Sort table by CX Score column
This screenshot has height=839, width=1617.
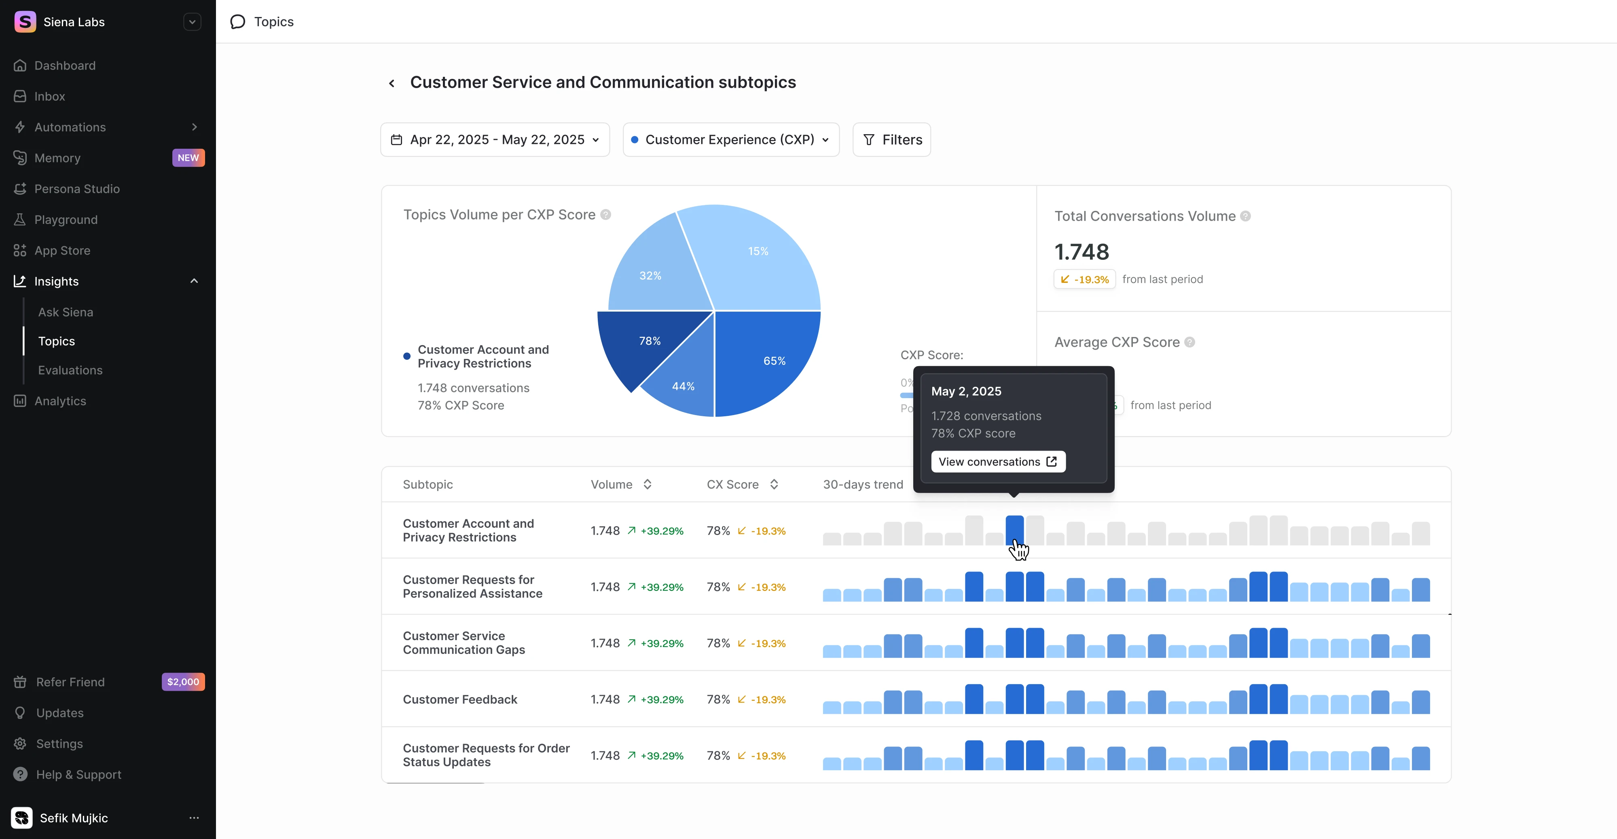click(x=774, y=484)
